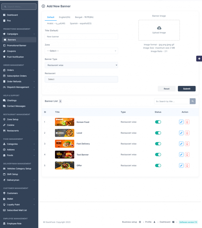Viewport: 202px width, 228px height.
Task: Open Promotional Banner in the sidebar
Action: coord(17,46)
